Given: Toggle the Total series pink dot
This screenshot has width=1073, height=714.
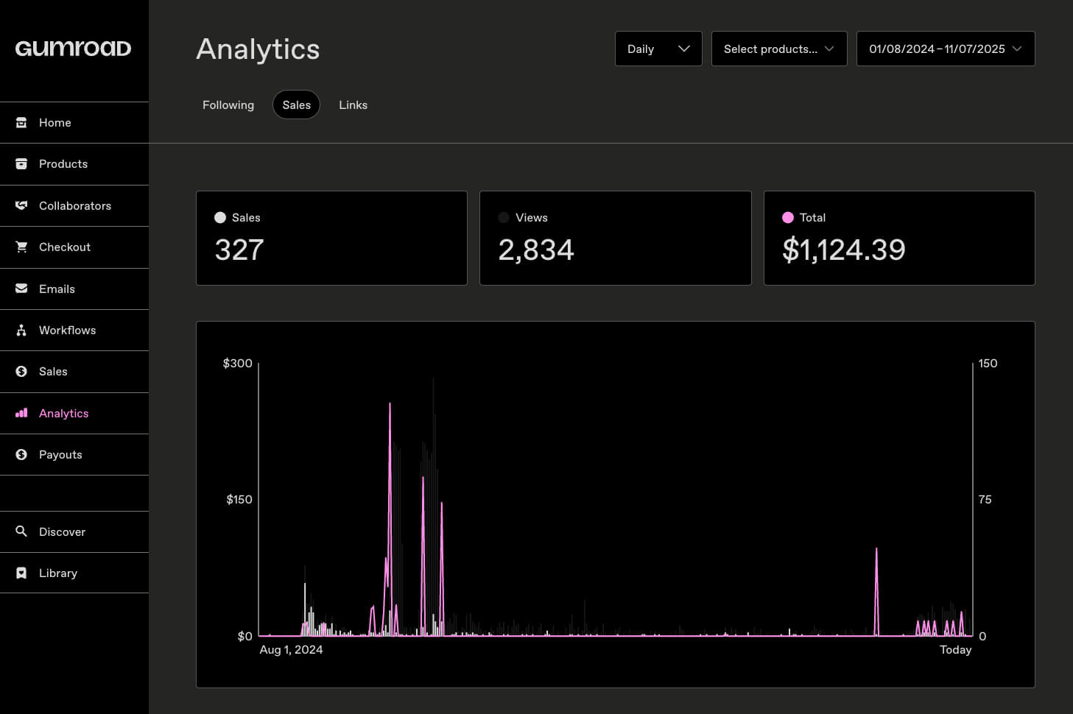Looking at the screenshot, I should point(788,217).
